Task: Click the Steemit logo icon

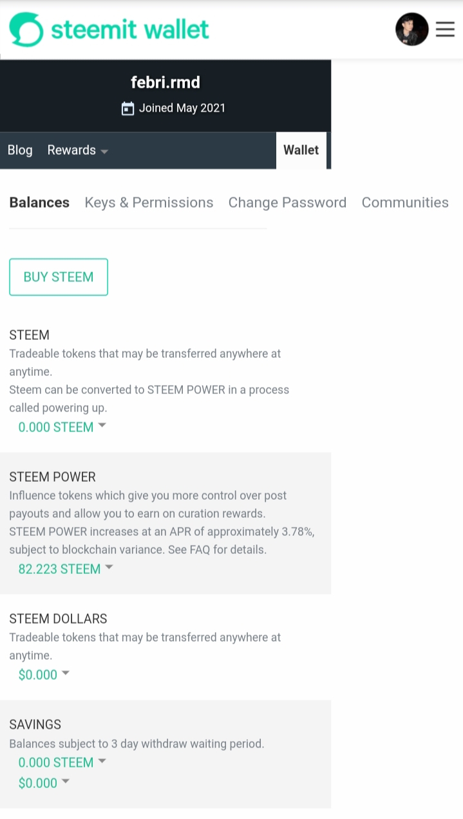Action: click(26, 30)
